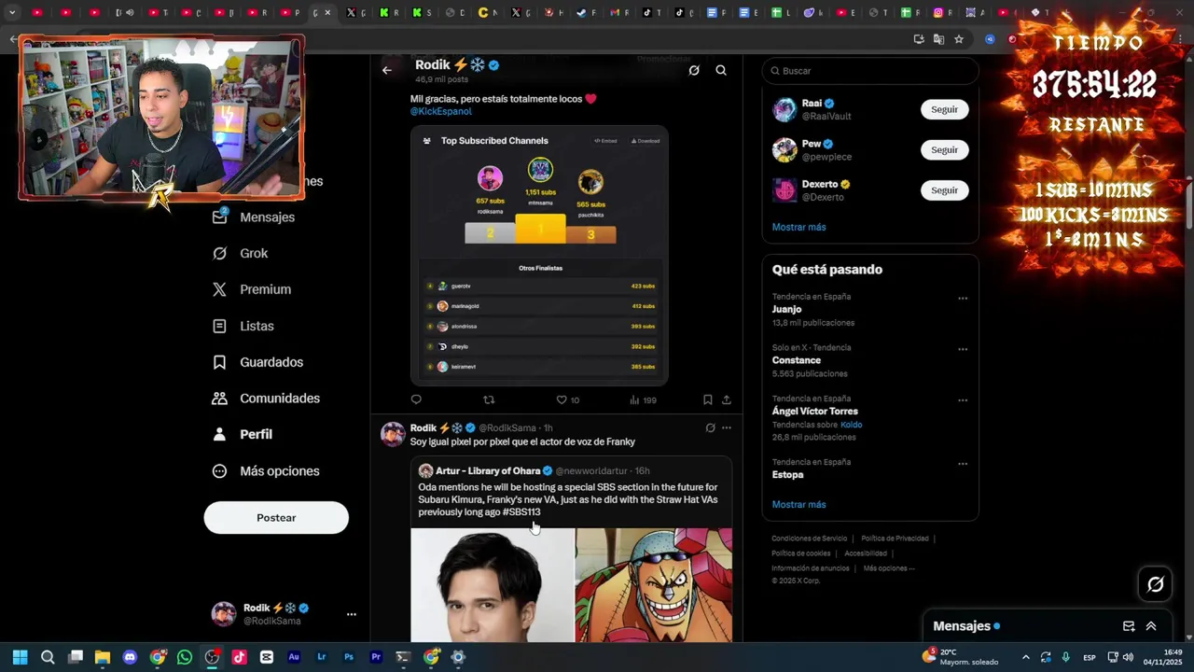Click the microphone icon in system tray

click(x=1065, y=657)
